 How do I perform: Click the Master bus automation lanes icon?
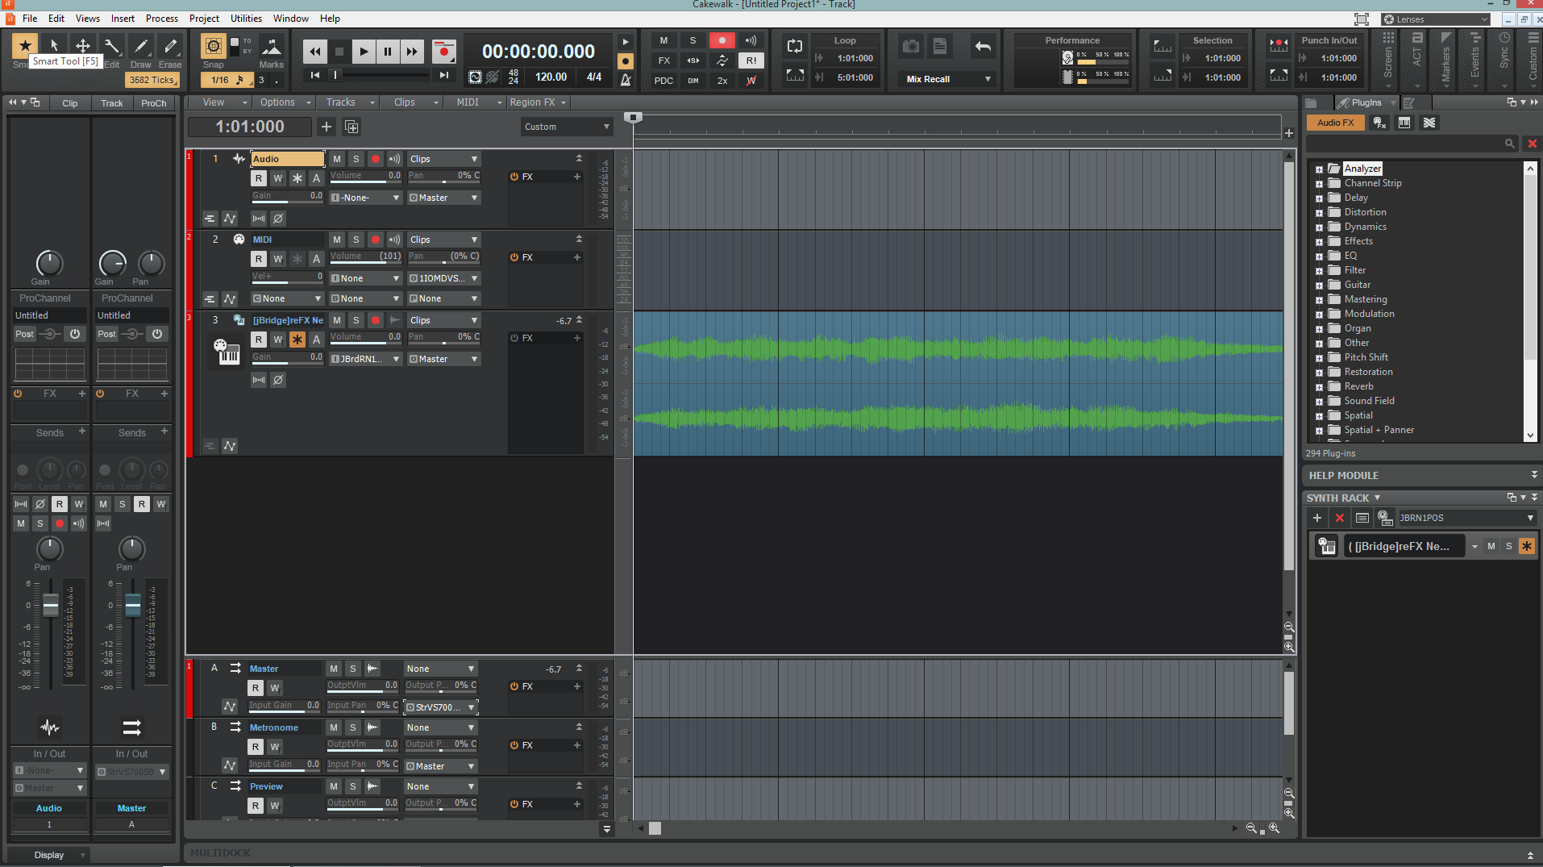point(230,707)
